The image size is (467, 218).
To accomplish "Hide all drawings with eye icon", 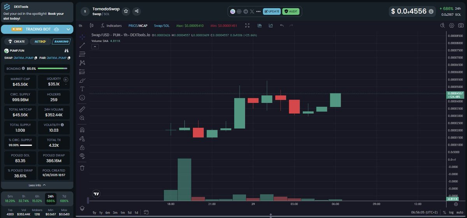I will [82, 156].
